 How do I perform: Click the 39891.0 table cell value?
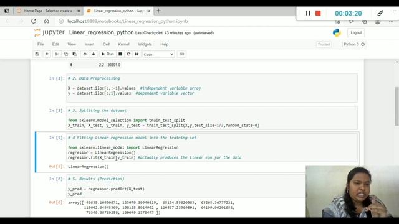(113, 65)
